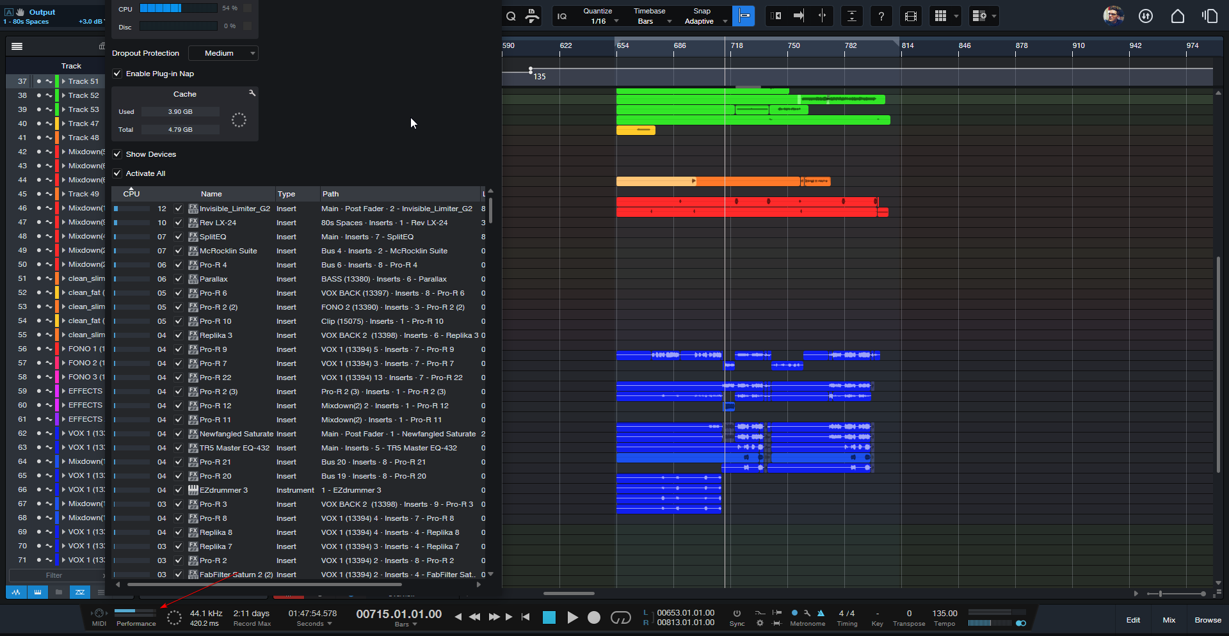Sort the device list by Path column
Image resolution: width=1229 pixels, height=636 pixels.
point(331,194)
